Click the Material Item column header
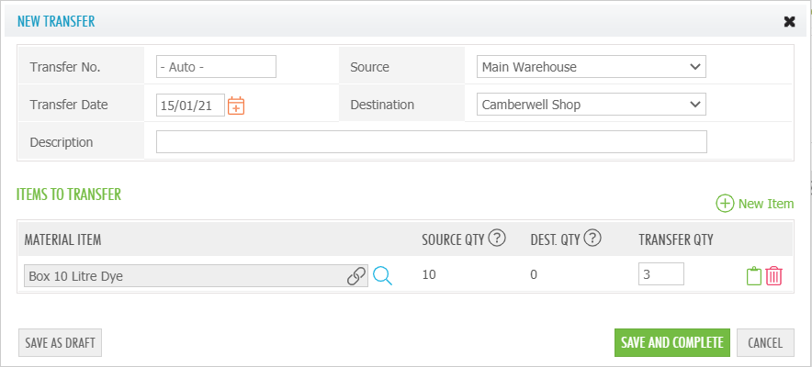Screen dimensions: 812x367 tap(63, 239)
